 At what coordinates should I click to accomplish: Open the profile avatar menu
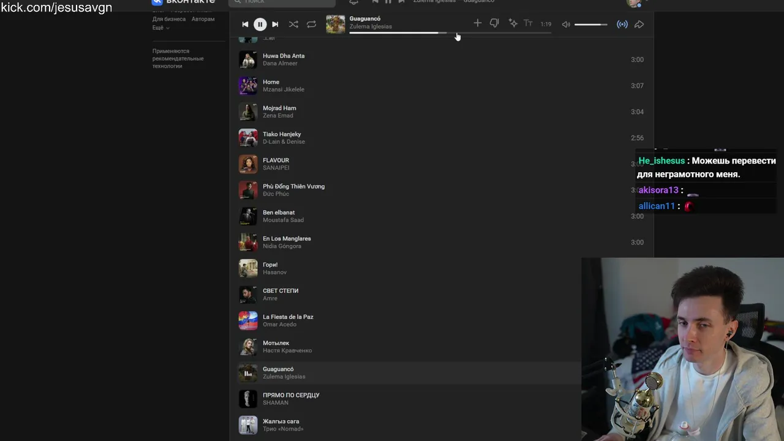[634, 2]
